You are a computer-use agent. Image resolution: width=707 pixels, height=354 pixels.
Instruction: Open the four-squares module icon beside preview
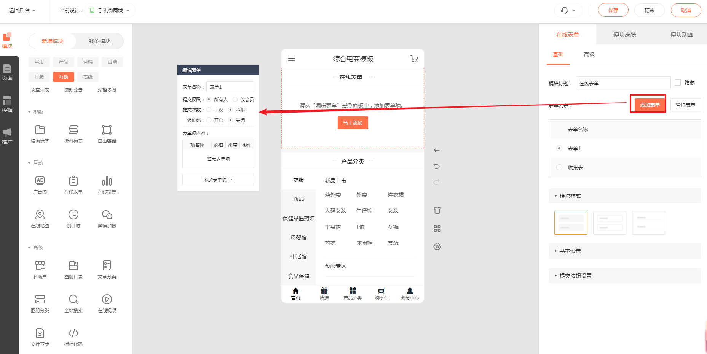point(437,229)
